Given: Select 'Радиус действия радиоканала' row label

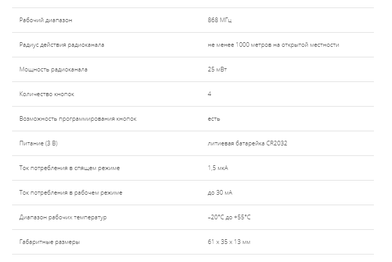Looking at the screenshot, I should click(x=61, y=45).
